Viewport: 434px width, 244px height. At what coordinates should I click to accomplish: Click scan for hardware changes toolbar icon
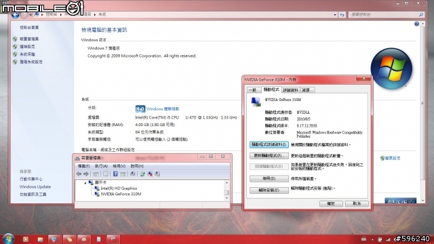coord(133,174)
